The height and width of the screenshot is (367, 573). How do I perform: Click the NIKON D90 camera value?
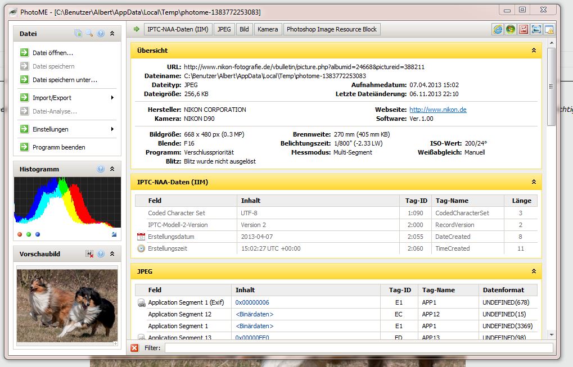point(199,119)
